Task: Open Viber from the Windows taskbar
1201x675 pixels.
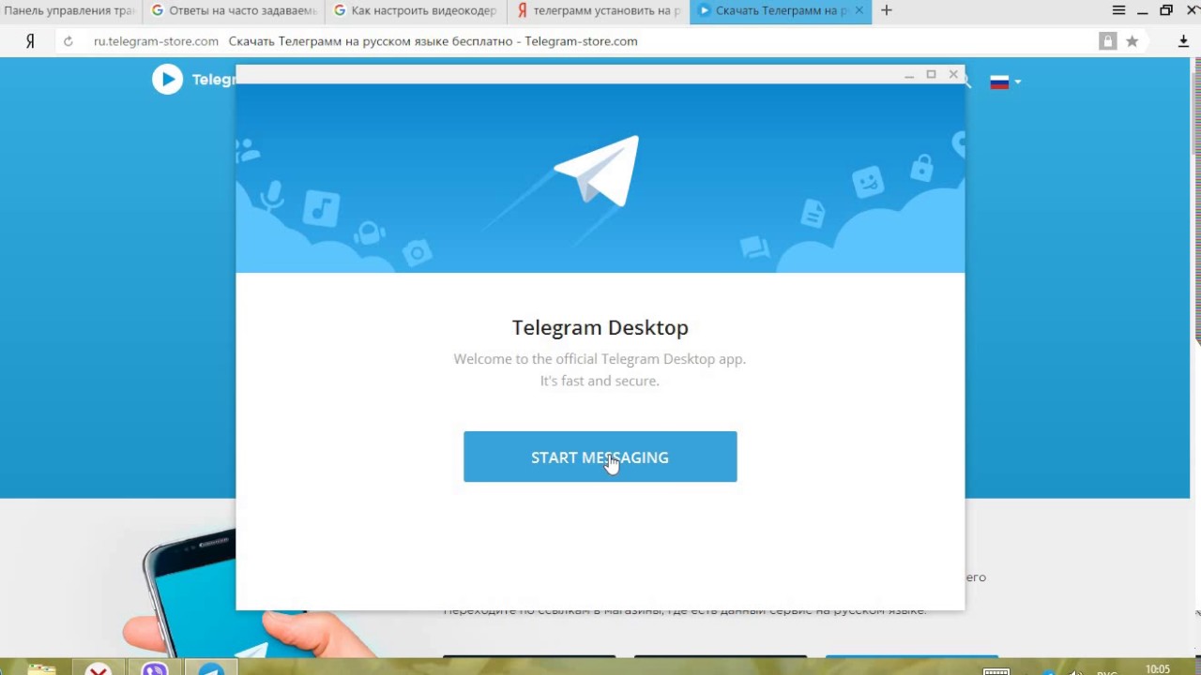Action: pyautogui.click(x=155, y=668)
